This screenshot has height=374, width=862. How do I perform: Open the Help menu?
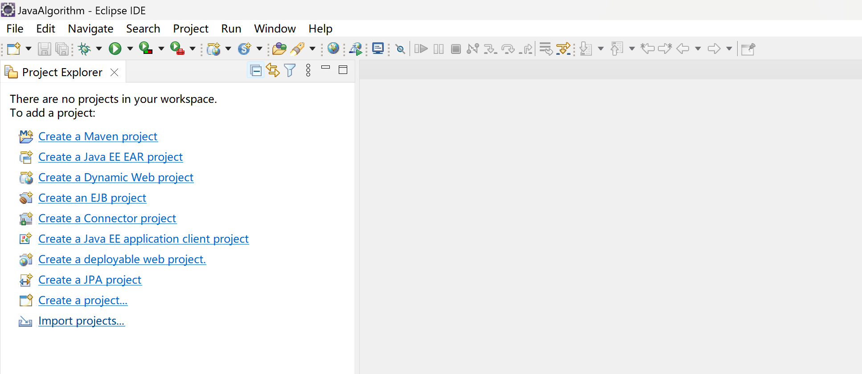coord(320,28)
